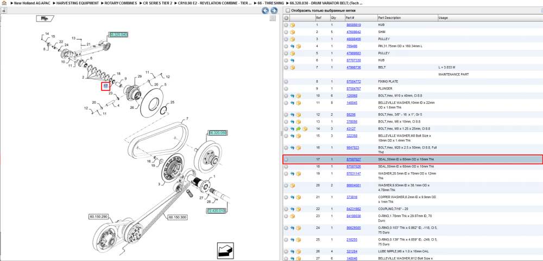Add SEAL 87587026 using its plus button
Viewport: 543px width, 261px height.
(286, 166)
